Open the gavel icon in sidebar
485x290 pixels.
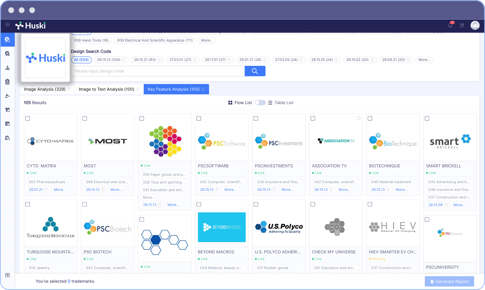pyautogui.click(x=7, y=96)
